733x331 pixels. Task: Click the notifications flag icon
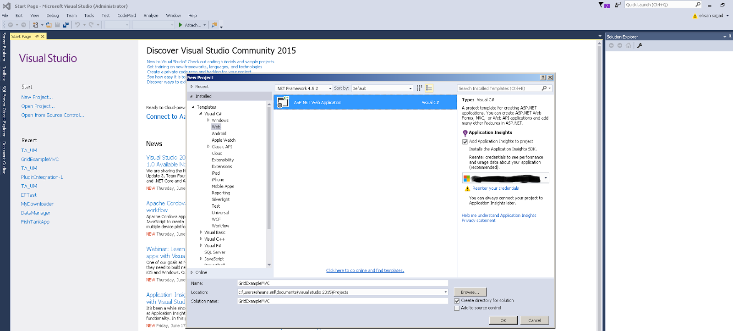coord(602,5)
